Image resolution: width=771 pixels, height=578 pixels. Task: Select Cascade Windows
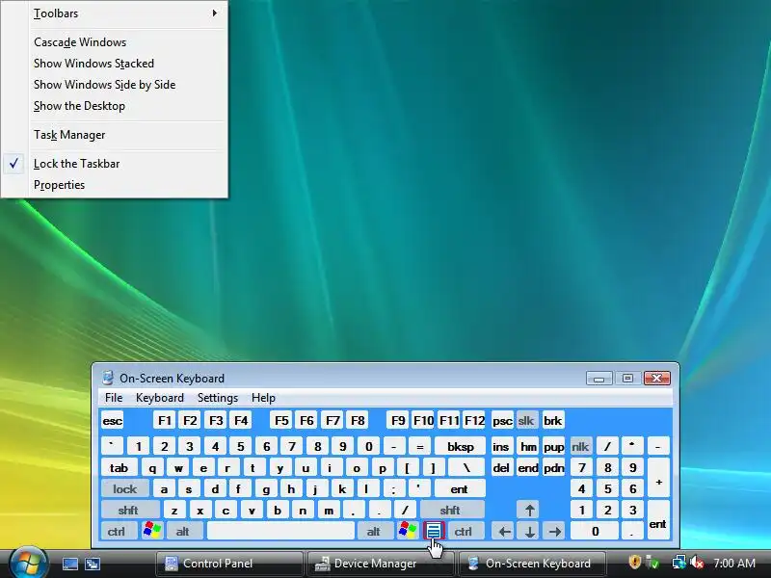coord(115,42)
